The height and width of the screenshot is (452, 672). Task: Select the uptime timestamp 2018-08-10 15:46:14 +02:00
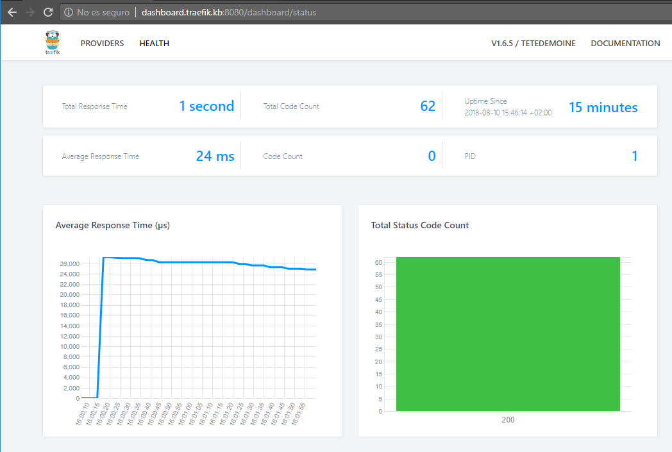(508, 113)
